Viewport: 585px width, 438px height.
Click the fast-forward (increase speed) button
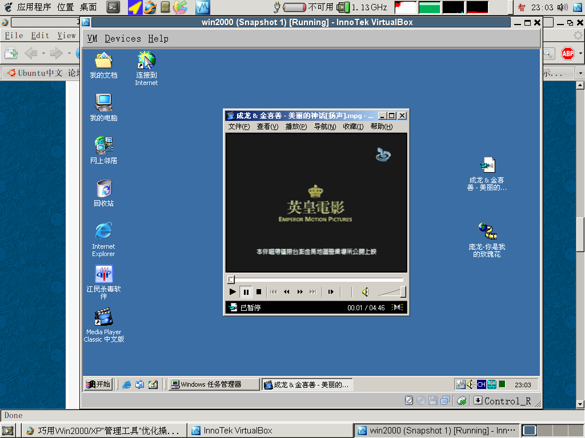(300, 292)
